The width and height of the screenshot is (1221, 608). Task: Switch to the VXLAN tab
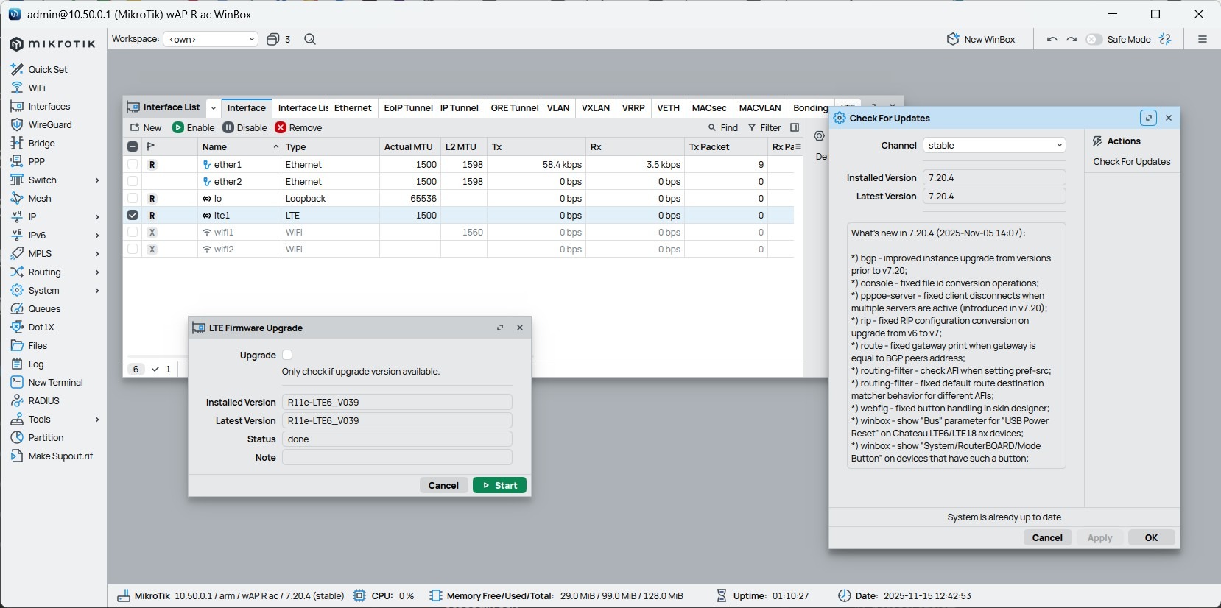(x=596, y=107)
